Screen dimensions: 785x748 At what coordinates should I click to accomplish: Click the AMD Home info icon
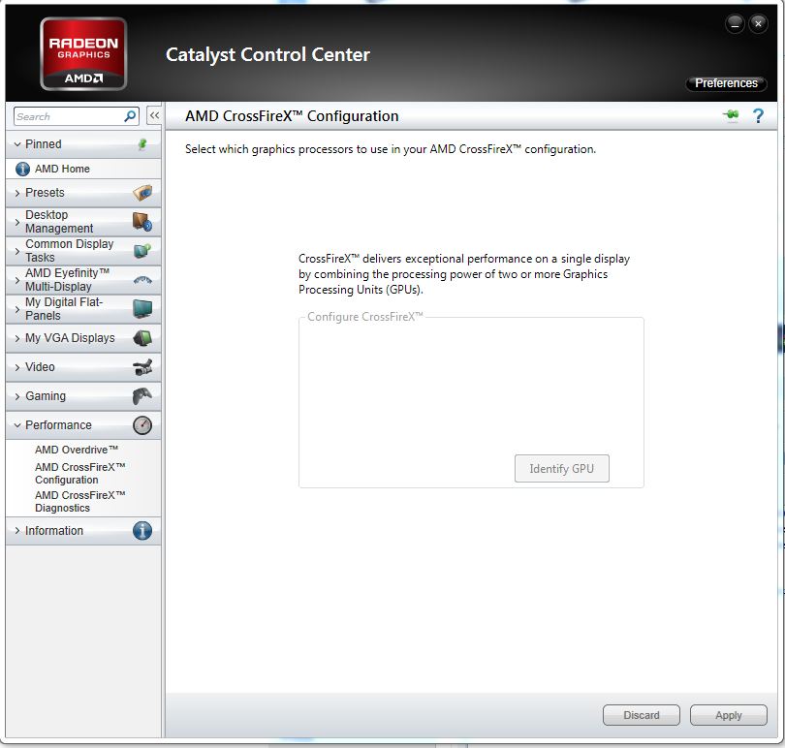[x=22, y=169]
